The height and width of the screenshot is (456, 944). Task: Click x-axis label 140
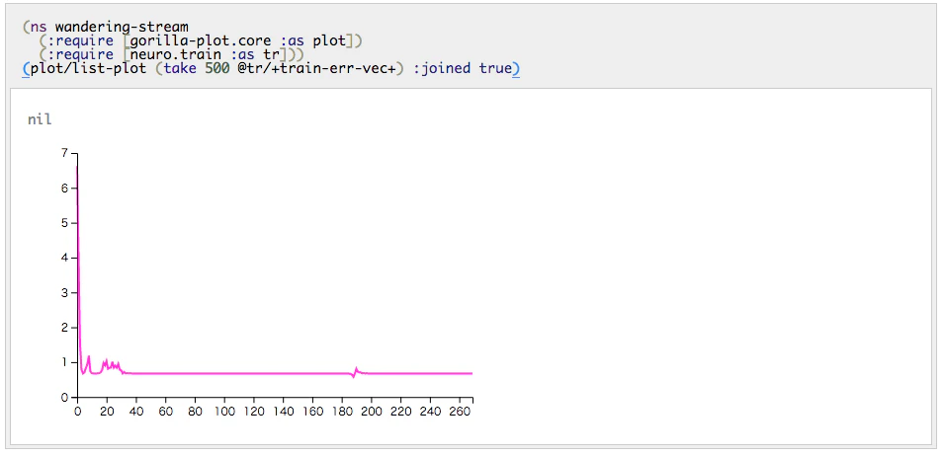tap(284, 412)
